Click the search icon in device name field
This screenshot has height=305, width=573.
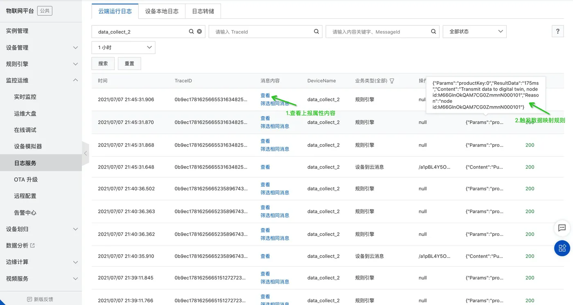(191, 32)
